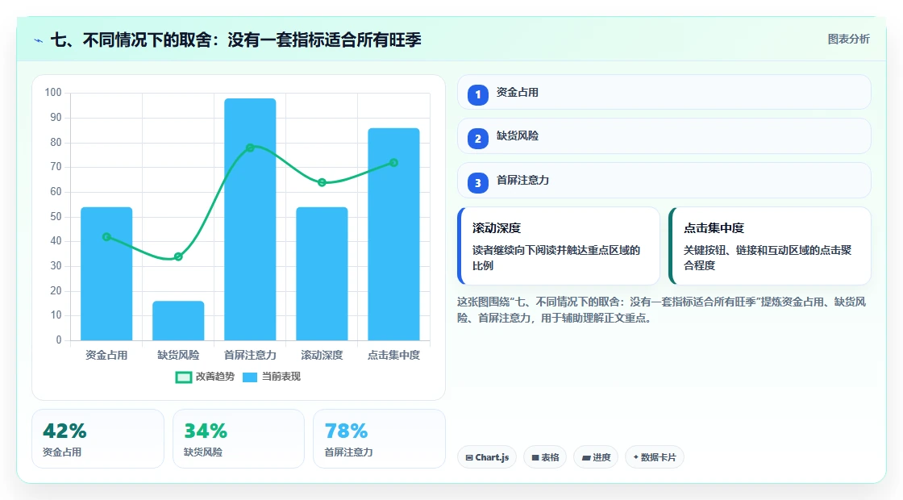Click the blue 当前表现 legend swatch

(x=249, y=377)
